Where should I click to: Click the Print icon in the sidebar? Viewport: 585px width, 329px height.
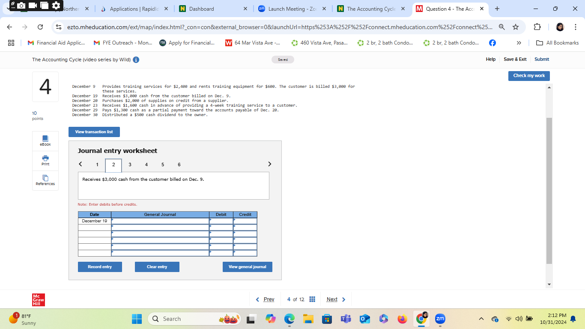click(x=45, y=160)
